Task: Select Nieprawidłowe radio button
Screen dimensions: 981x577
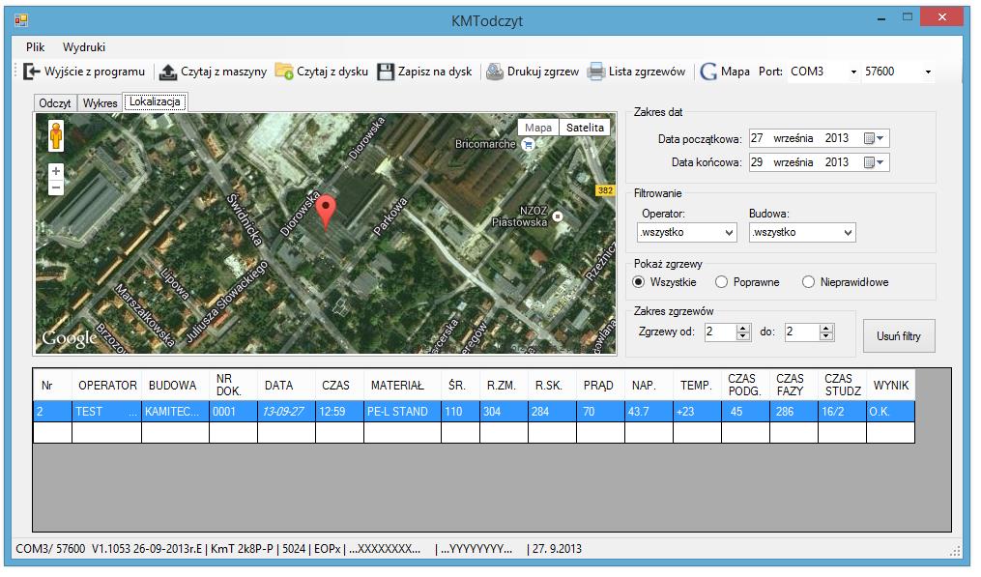Action: pos(808,282)
